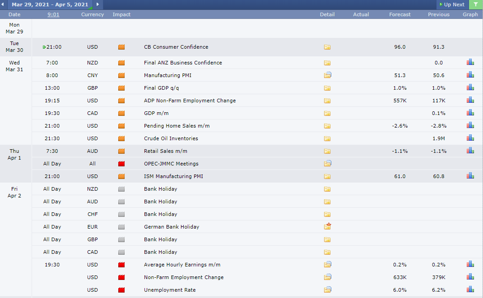Select the OPEC-JMMC Meetings event
The width and height of the screenshot is (483, 298).
[x=171, y=164]
